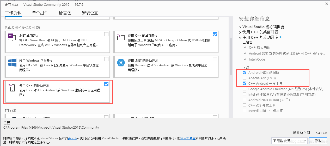Click the workloads list vertical scrollbar
The image size is (330, 146).
click(x=231, y=56)
